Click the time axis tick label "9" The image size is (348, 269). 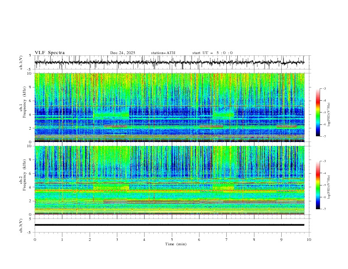pyautogui.click(x=281, y=240)
